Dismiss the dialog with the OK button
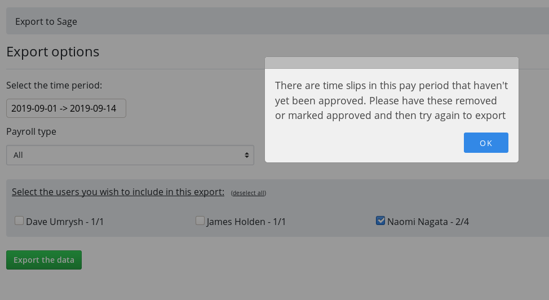The image size is (549, 300). [x=486, y=143]
